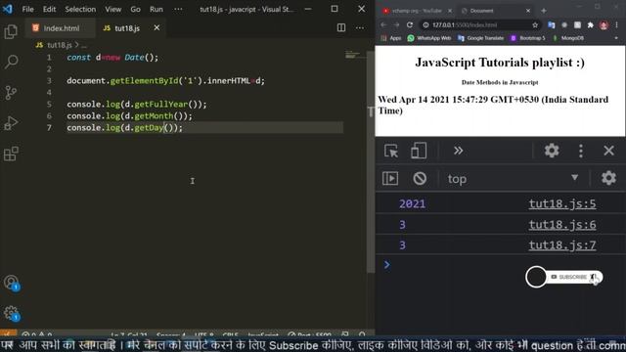626x352 pixels.
Task: Open console settings gear
Action: [x=608, y=178]
